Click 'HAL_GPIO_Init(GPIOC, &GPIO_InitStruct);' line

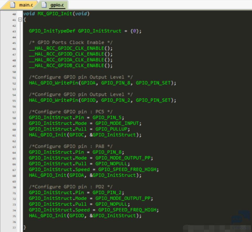pos(85,135)
